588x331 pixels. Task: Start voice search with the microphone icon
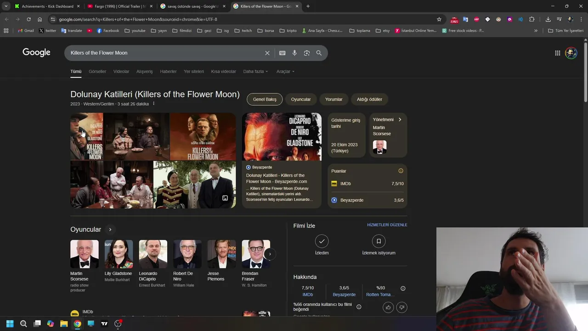(294, 53)
